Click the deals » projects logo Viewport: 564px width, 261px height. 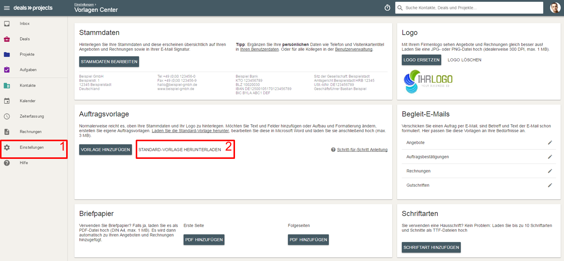click(x=33, y=8)
